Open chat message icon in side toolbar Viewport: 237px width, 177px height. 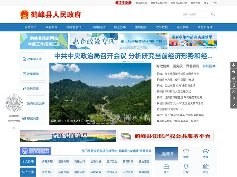click(x=234, y=92)
